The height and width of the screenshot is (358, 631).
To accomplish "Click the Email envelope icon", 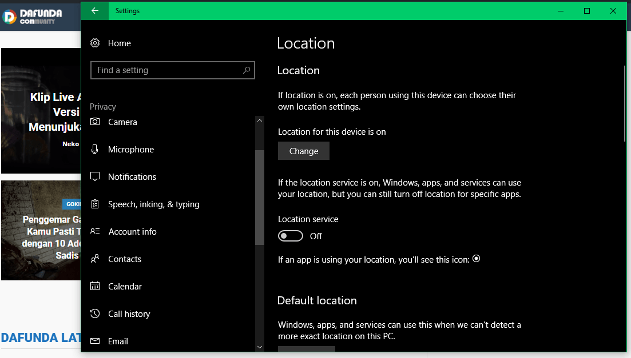I will [x=96, y=341].
